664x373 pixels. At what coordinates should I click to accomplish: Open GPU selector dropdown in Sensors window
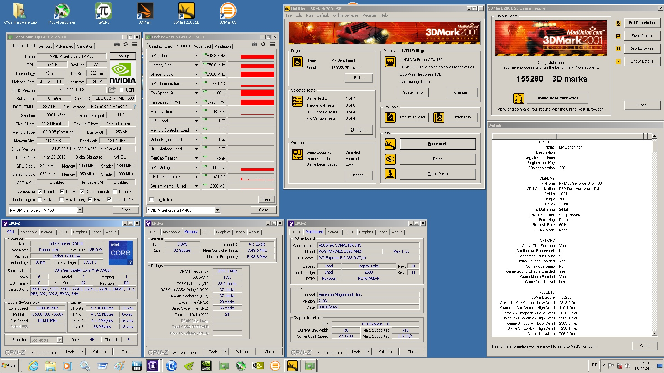(x=217, y=210)
